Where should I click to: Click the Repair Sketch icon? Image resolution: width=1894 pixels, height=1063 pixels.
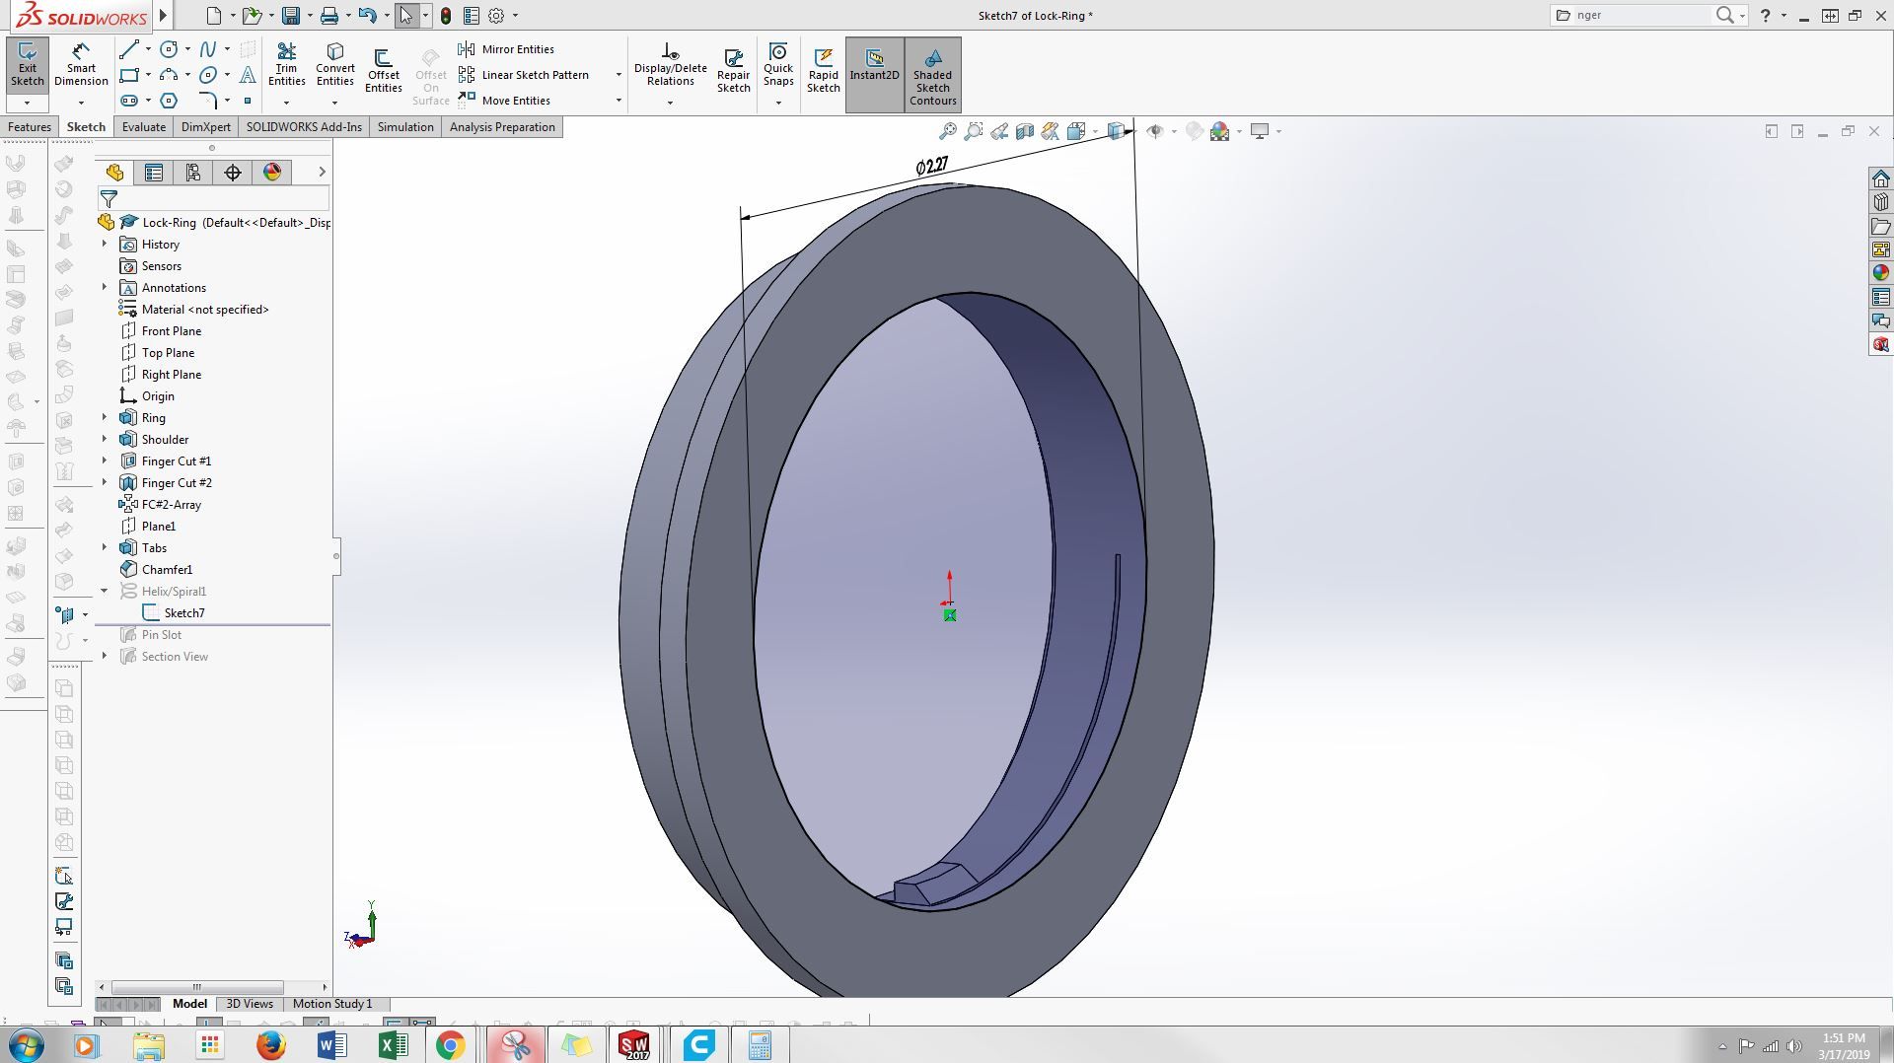click(x=733, y=71)
